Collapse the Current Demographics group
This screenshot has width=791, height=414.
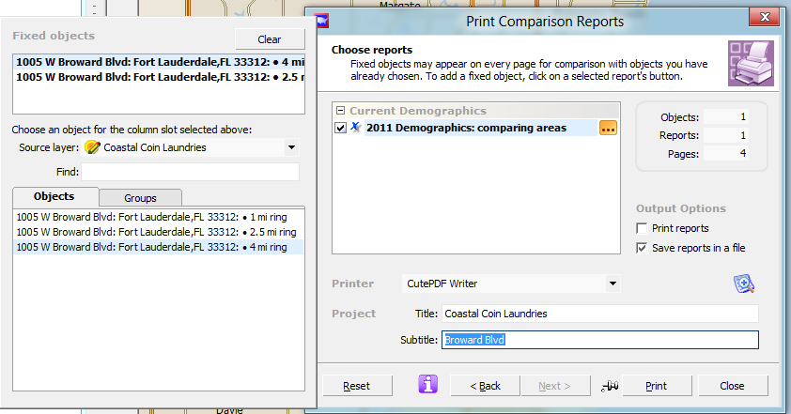coord(340,111)
